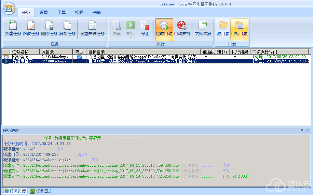The width and height of the screenshot is (313, 195).
Task: Click the 执行结果 column header
Action: pos(240,52)
